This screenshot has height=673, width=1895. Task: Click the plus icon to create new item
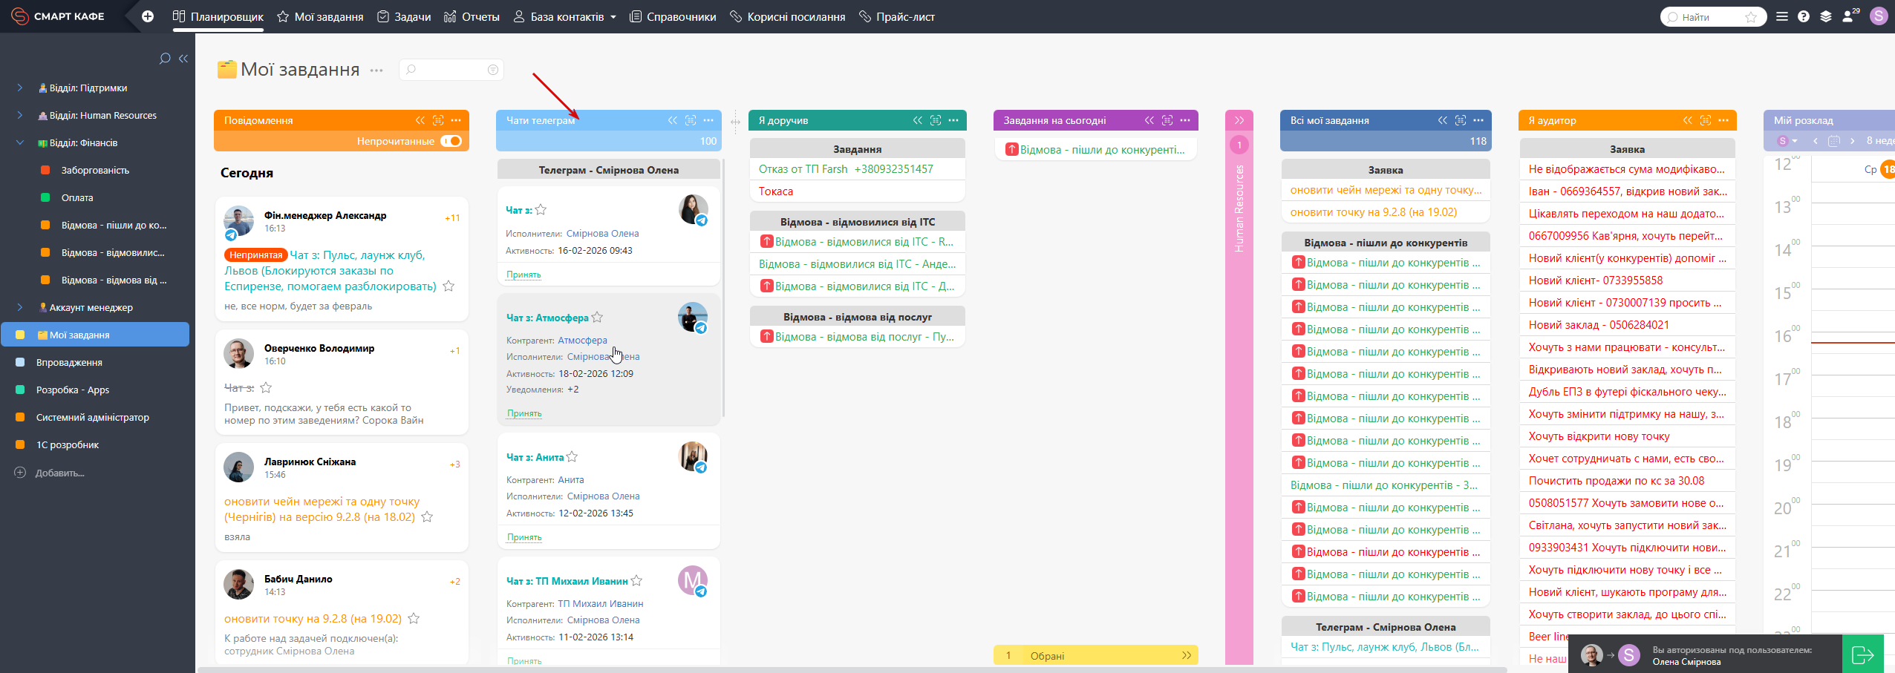point(148,16)
